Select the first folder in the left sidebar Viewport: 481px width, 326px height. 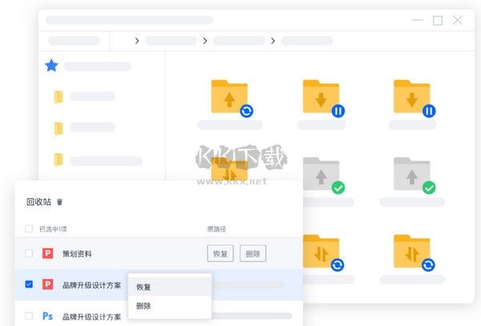pyautogui.click(x=58, y=97)
